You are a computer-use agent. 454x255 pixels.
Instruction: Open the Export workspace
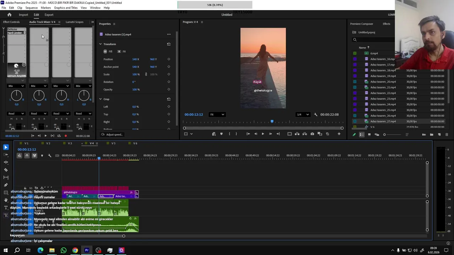pos(49,15)
